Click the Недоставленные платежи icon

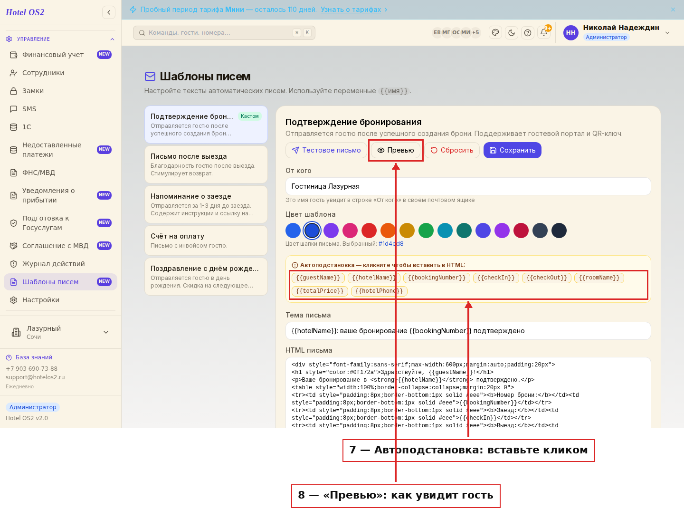(x=14, y=150)
